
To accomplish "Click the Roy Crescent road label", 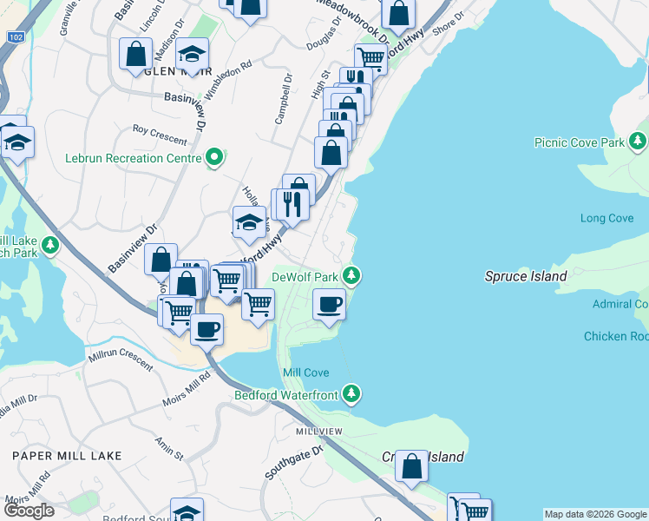I will [160, 135].
